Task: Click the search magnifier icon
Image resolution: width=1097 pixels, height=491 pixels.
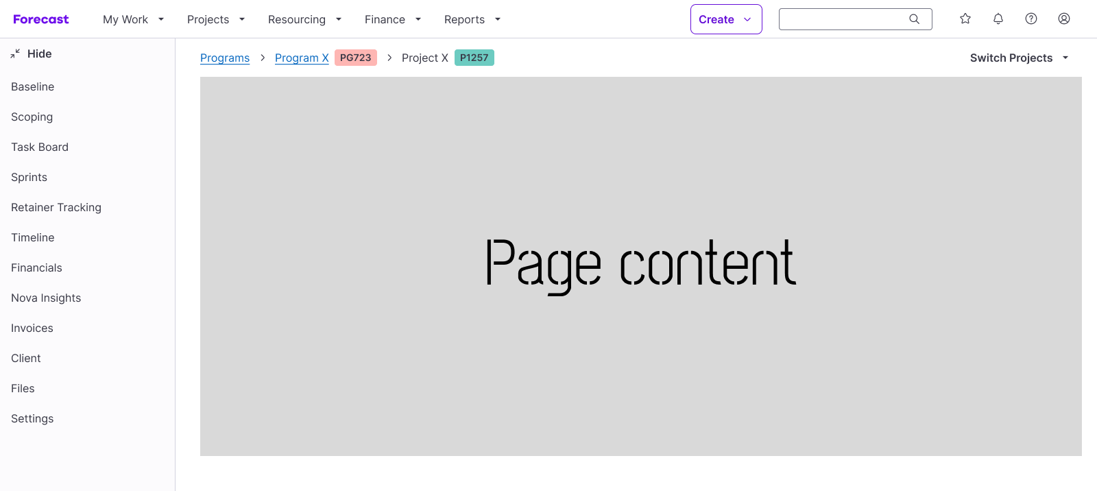Action: pos(914,19)
